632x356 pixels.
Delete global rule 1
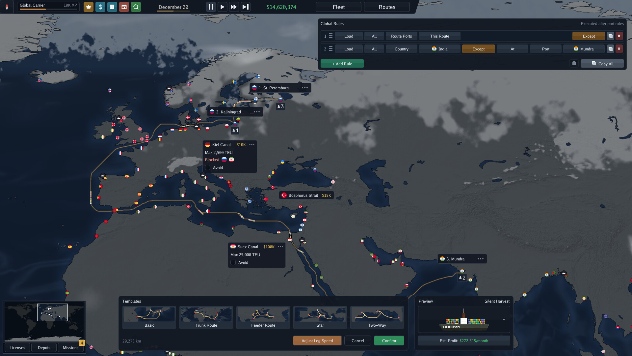[619, 36]
